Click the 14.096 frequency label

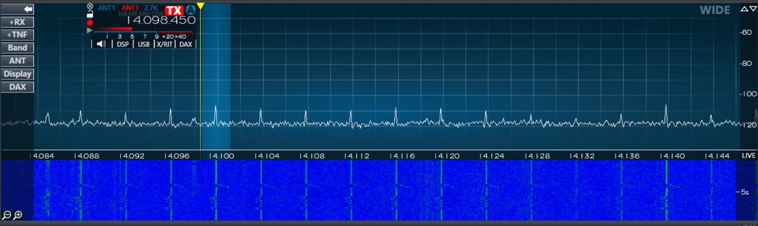(x=176, y=156)
